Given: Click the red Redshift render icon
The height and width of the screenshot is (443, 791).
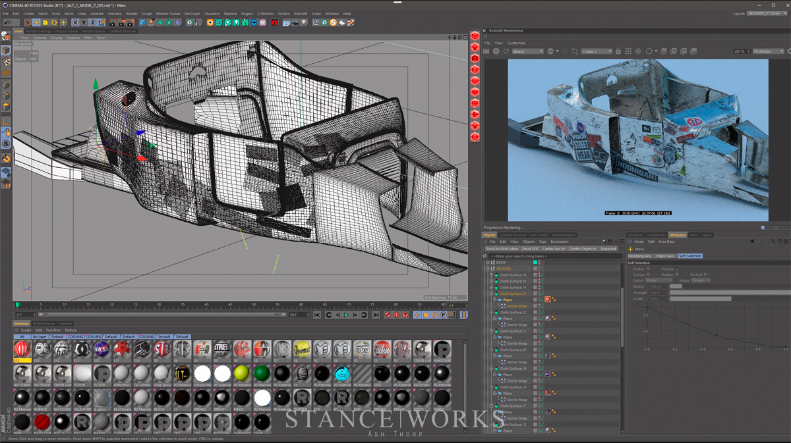Looking at the screenshot, I should point(275,22).
